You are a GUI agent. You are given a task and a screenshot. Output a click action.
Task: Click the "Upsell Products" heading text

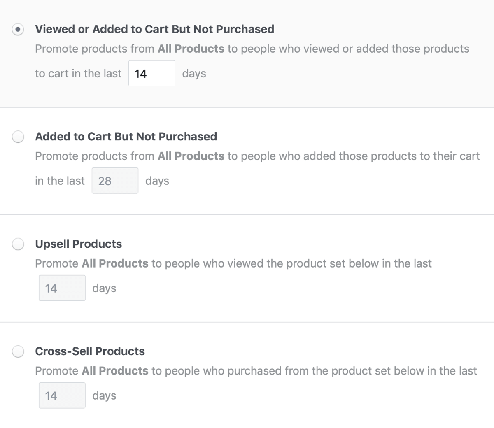(x=79, y=244)
